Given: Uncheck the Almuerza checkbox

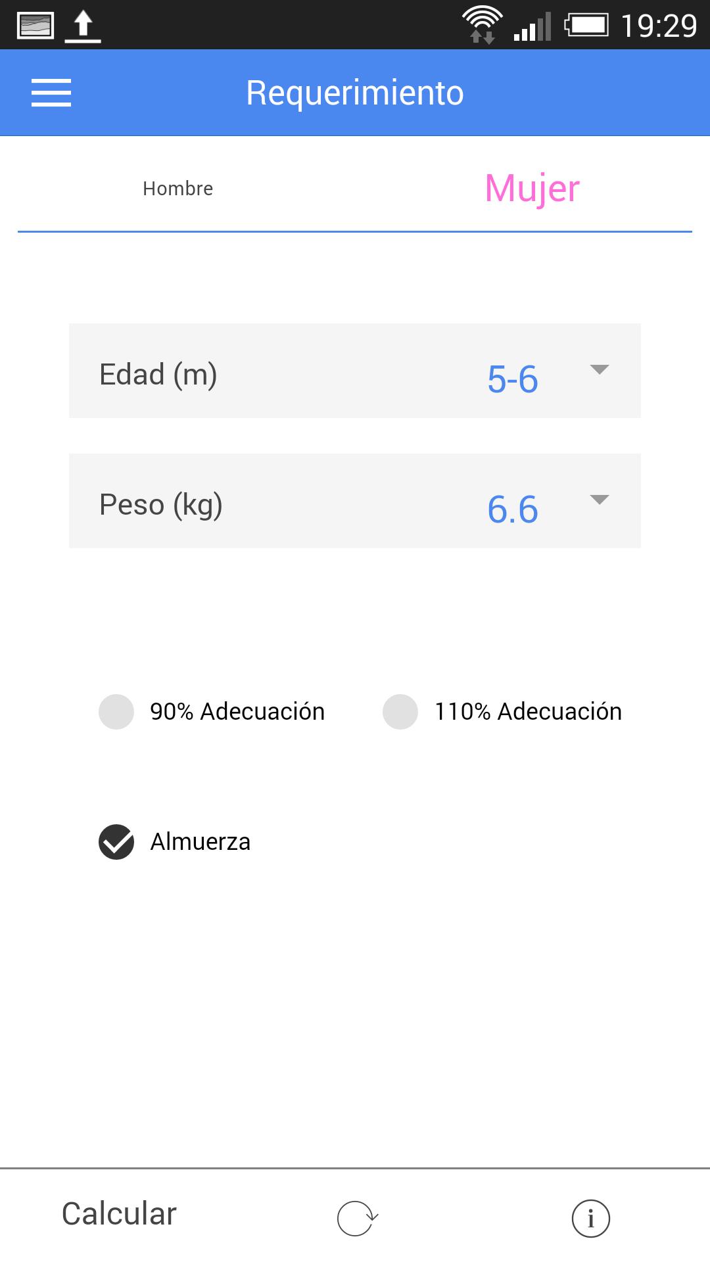Looking at the screenshot, I should click(x=116, y=841).
